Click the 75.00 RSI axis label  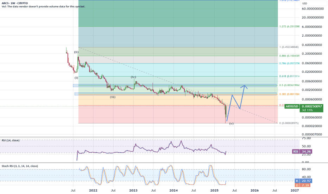pos(306,138)
